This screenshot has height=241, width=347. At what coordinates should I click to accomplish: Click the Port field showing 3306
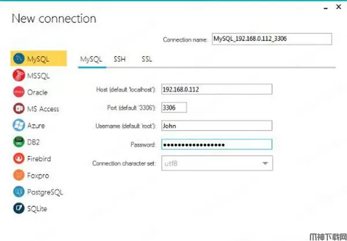tap(174, 107)
